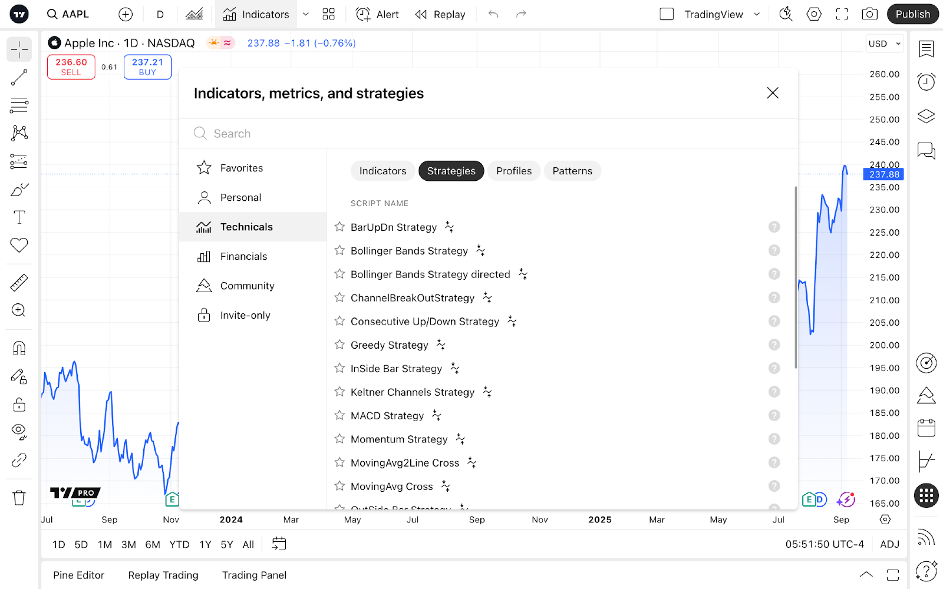Image resolution: width=943 pixels, height=589 pixels.
Task: Select the ruler measure tool
Action: tap(19, 283)
